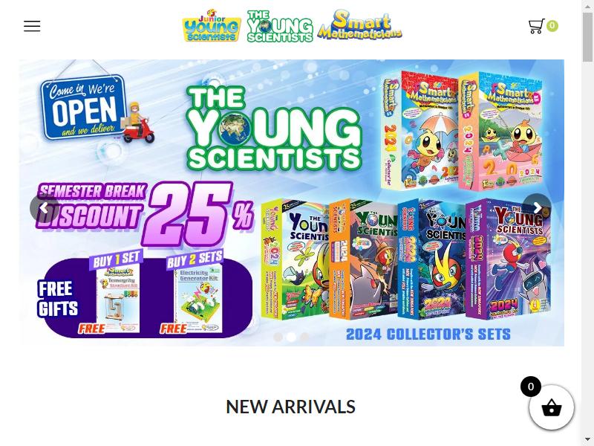Advance to next banner slide arrow
This screenshot has width=594, height=446.
(x=537, y=207)
